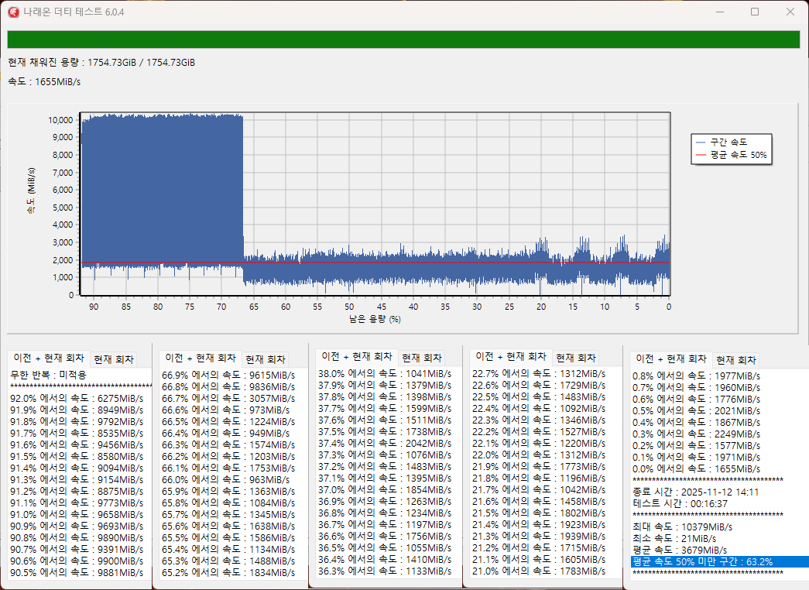809x590 pixels.
Task: Click the red '평균 속도 50%' legend line marker
Action: [x=702, y=155]
